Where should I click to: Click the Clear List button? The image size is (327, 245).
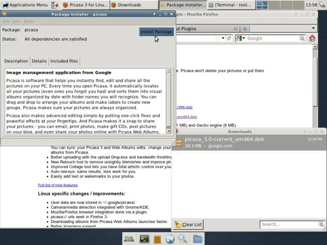point(188,224)
